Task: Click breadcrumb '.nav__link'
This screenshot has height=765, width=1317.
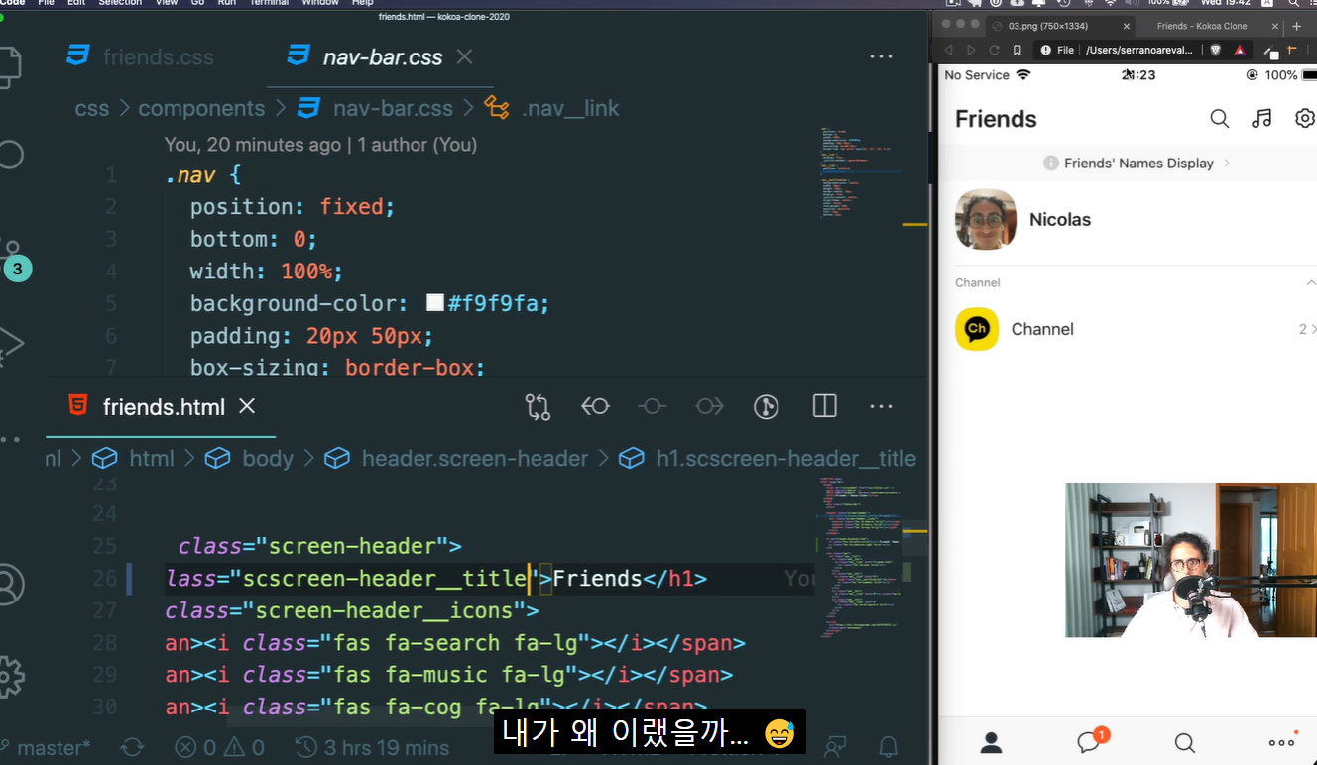Action: pyautogui.click(x=570, y=108)
